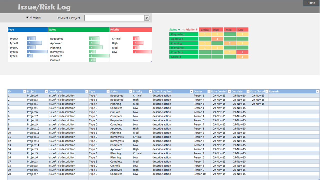320x180 pixels.
Task: Open the filter icon on the Date Created column
Action: coord(229,91)
